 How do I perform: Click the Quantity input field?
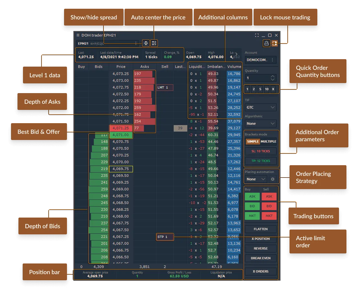click(257, 78)
